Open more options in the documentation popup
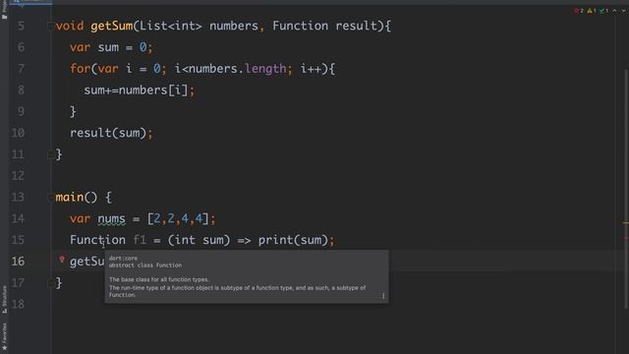 [x=383, y=296]
